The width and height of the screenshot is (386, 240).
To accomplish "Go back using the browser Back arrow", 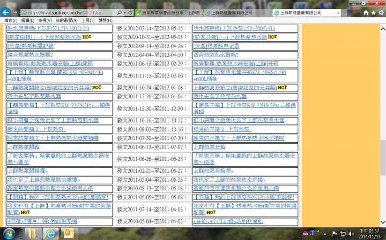I will point(5,12).
